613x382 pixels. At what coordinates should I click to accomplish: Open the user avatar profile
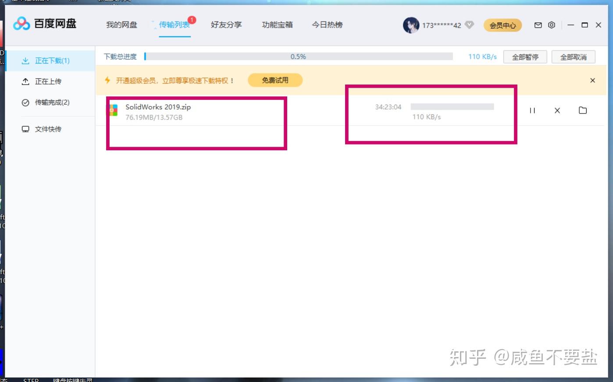click(x=411, y=25)
